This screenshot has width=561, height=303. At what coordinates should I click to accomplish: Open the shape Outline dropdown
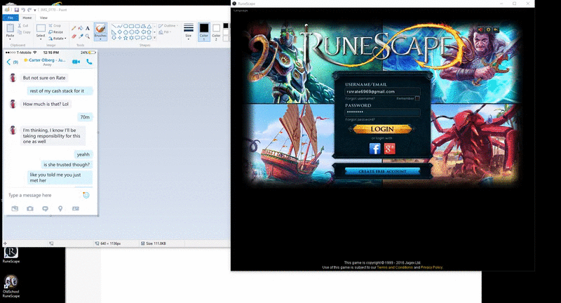(168, 26)
